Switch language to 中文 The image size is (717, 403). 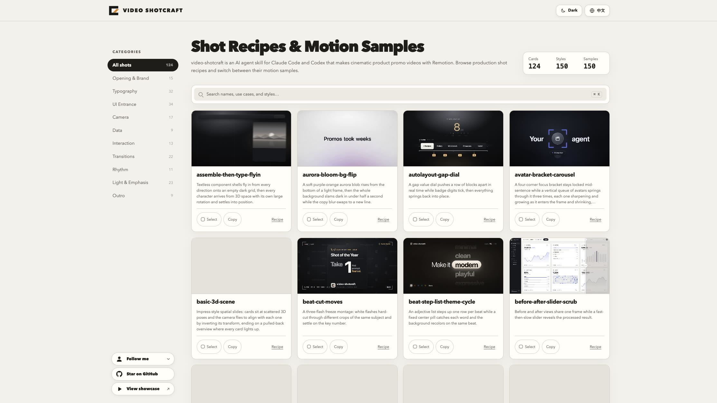(597, 11)
